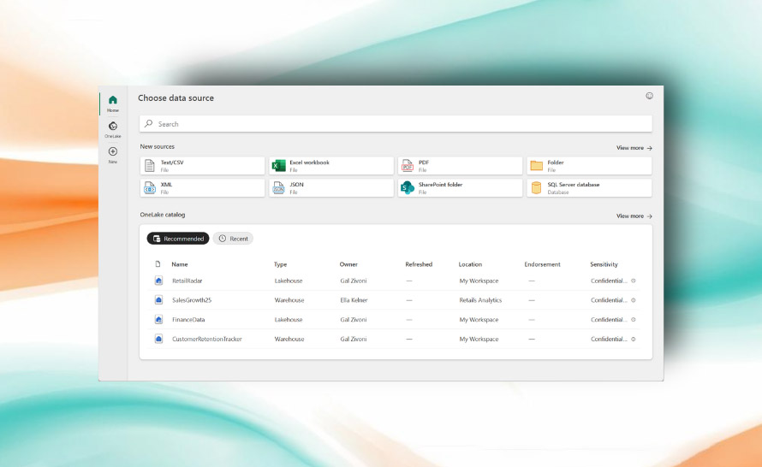762x467 pixels.
Task: Click Confidential label in SalesGrowth25 row
Action: [609, 300]
